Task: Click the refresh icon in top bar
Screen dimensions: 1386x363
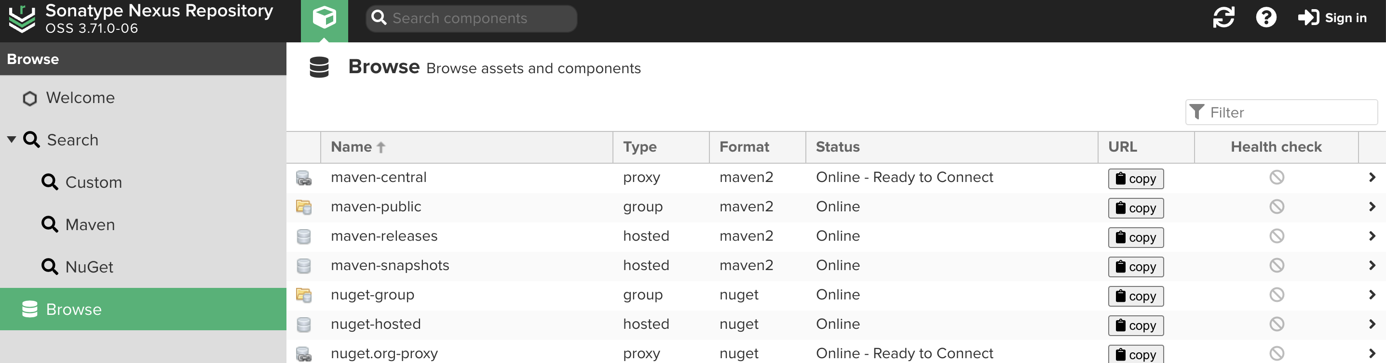Action: point(1223,18)
